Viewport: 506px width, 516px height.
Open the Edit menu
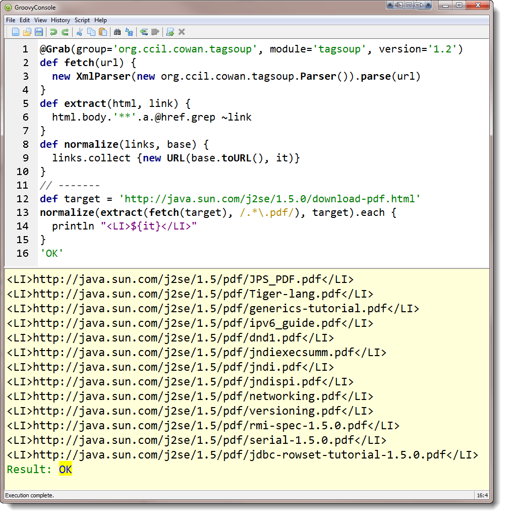[25, 20]
